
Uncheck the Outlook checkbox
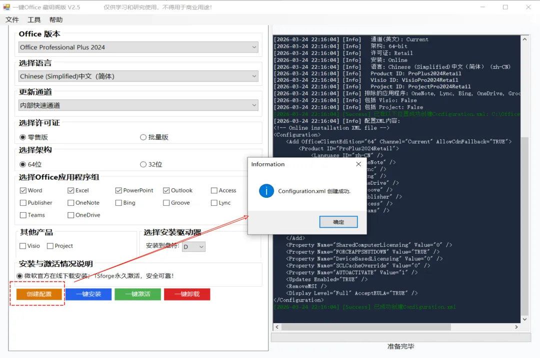(166, 191)
